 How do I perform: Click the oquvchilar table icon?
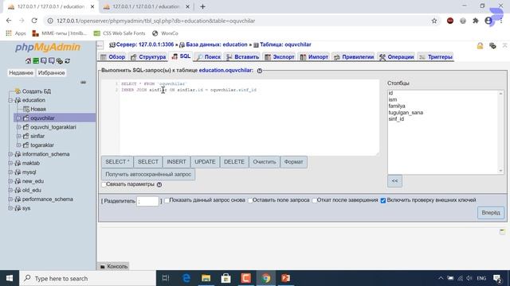tap(26, 118)
